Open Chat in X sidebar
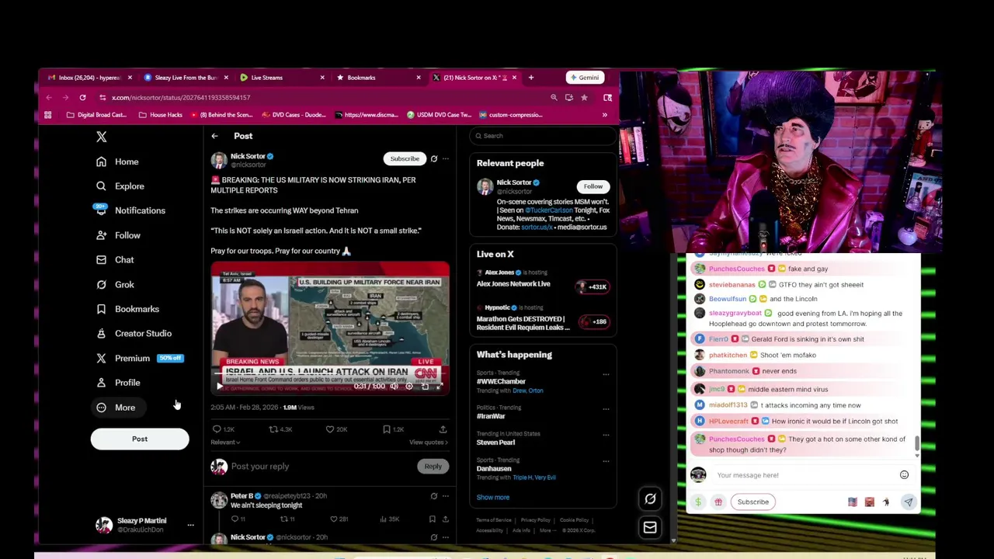994x559 pixels. pyautogui.click(x=115, y=260)
